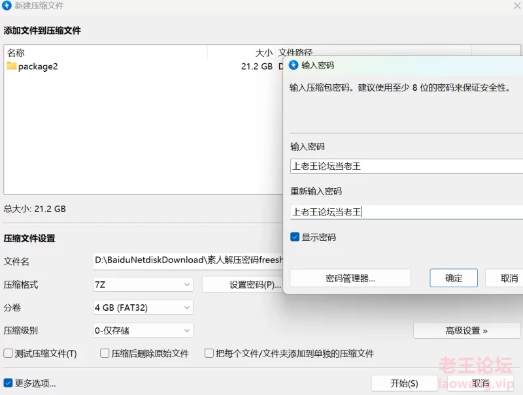The height and width of the screenshot is (395, 523).
Task: Sort by the 名称 column header
Action: click(x=106, y=52)
